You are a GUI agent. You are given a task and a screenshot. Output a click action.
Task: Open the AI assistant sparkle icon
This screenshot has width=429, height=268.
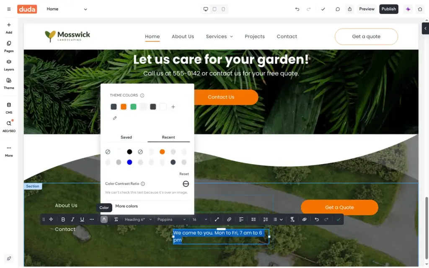click(x=408, y=9)
